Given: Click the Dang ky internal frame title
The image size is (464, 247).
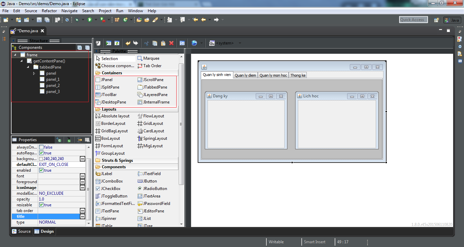Looking at the screenshot, I should point(220,96).
